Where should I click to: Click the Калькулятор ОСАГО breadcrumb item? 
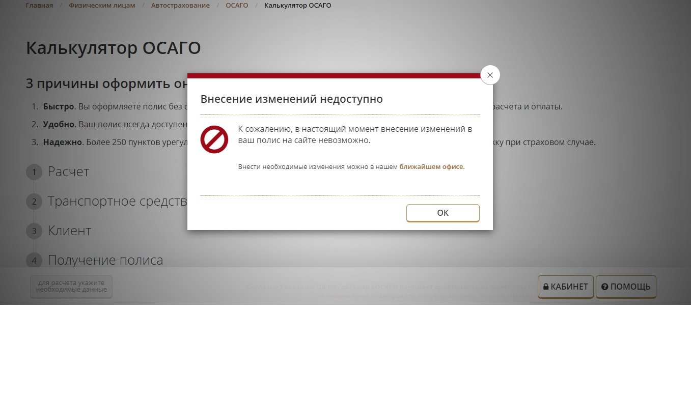click(x=297, y=6)
